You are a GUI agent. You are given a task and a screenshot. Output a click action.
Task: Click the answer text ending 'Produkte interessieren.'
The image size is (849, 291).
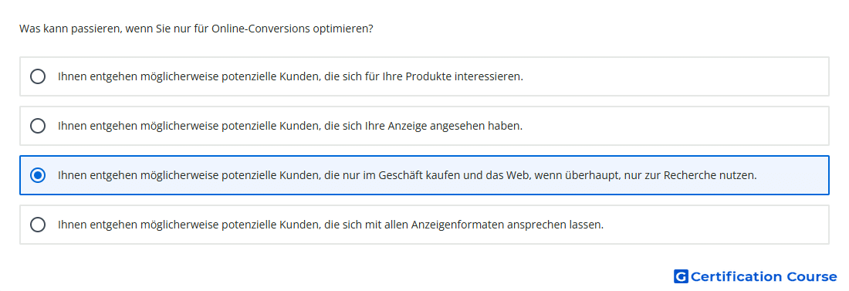click(291, 76)
